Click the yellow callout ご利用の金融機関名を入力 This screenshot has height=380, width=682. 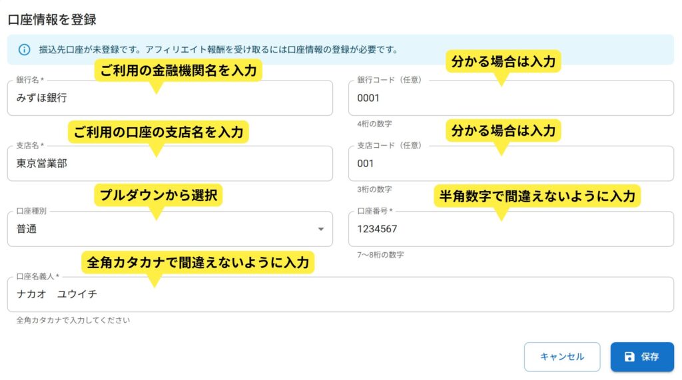[178, 70]
